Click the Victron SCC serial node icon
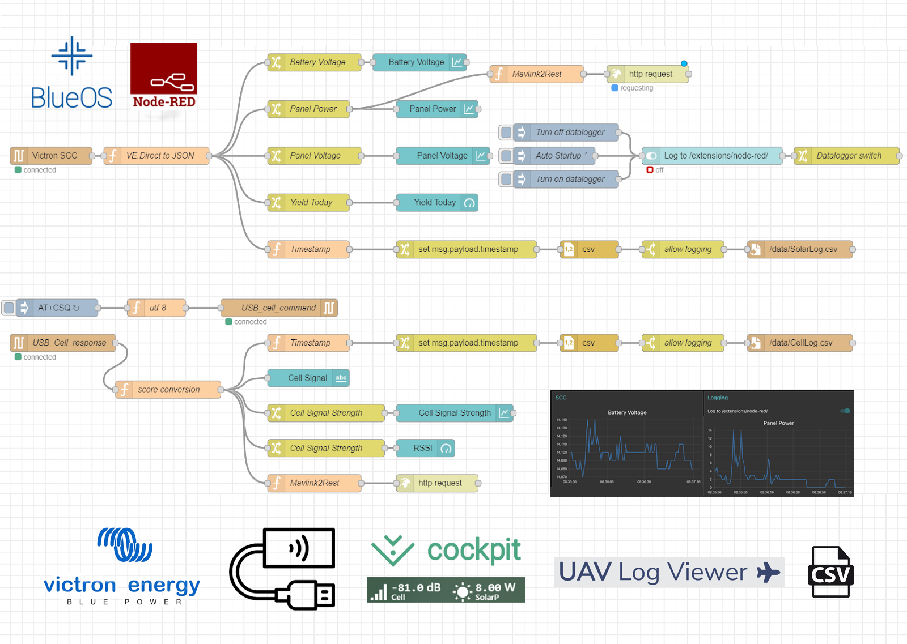907x644 pixels. point(19,156)
